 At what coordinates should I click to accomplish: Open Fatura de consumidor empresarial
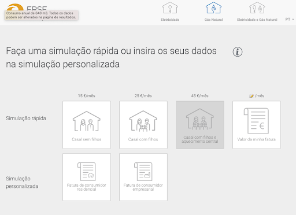pos(143,177)
